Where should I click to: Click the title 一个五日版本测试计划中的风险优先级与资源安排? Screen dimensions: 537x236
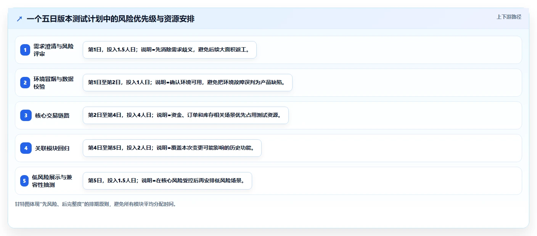tap(111, 19)
